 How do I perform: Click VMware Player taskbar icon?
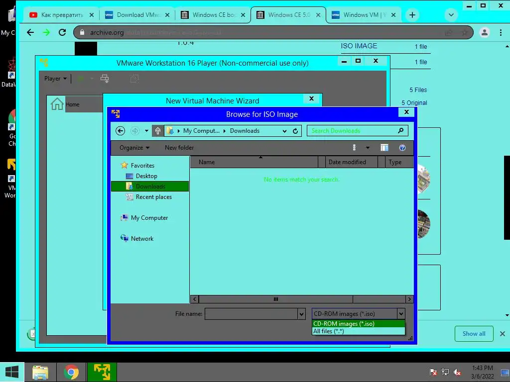[102, 372]
